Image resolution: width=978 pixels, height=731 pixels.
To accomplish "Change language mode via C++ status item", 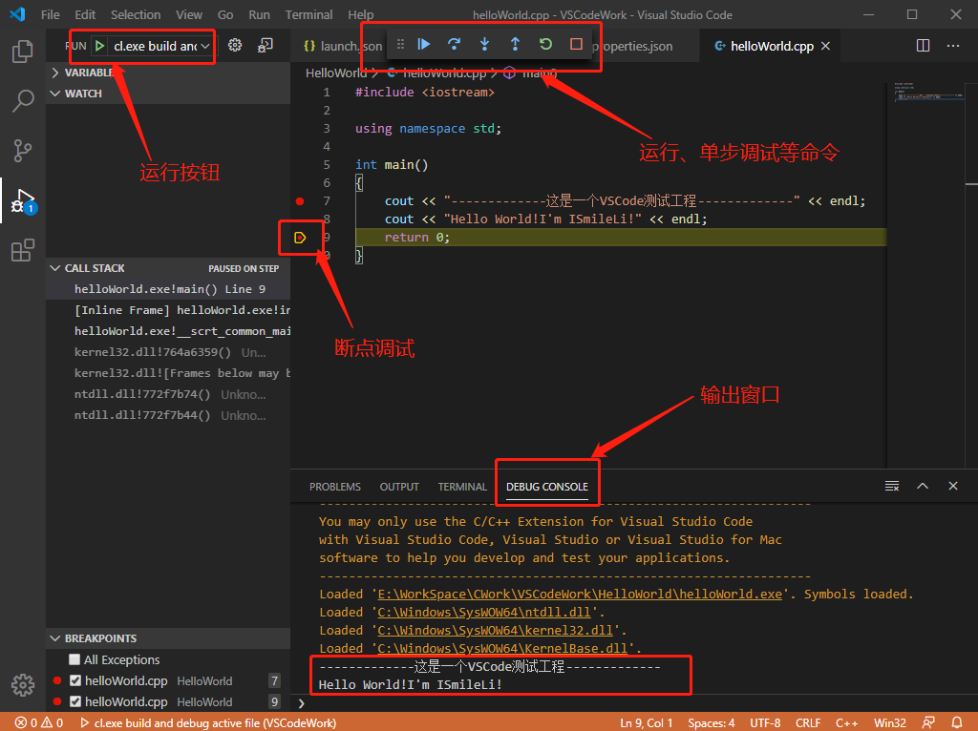I will click(846, 723).
